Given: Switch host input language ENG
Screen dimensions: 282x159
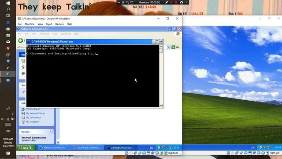Looking at the screenshot, I should [x=8, y=131].
